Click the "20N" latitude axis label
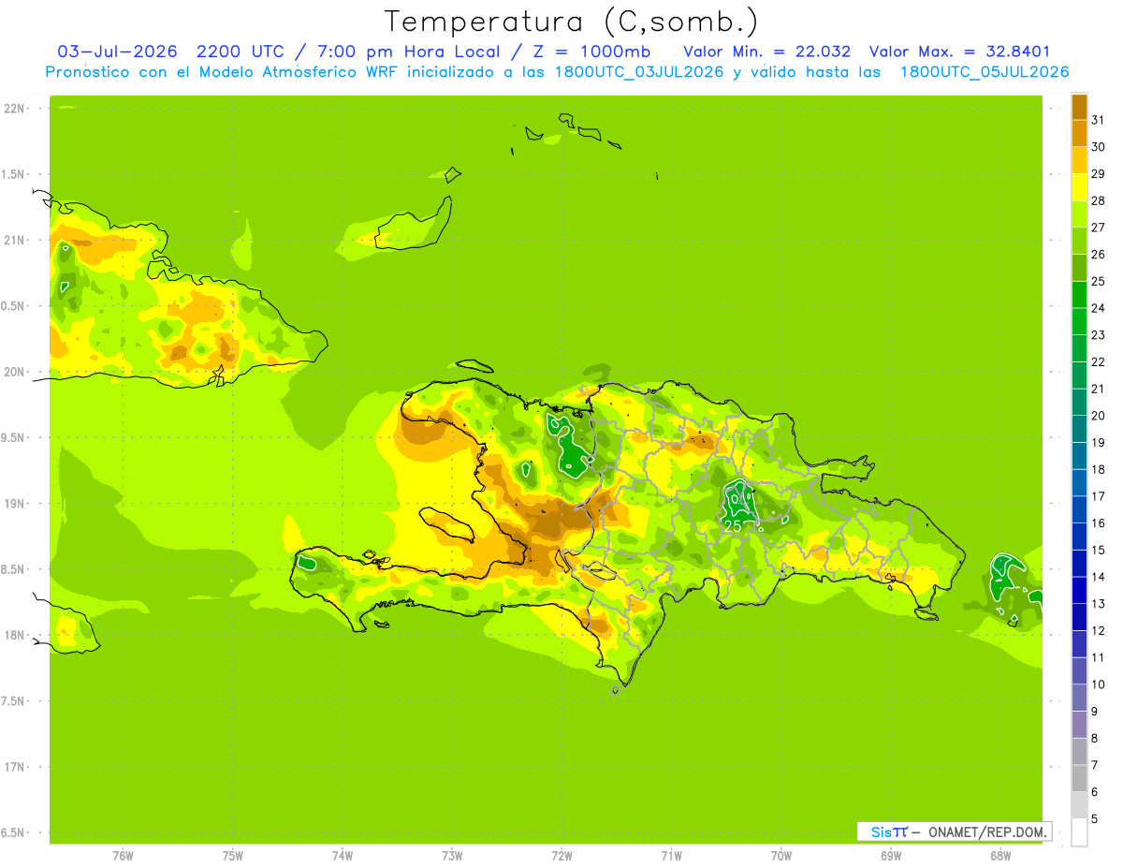Viewport: 1123px width, 868px height. pyautogui.click(x=15, y=372)
